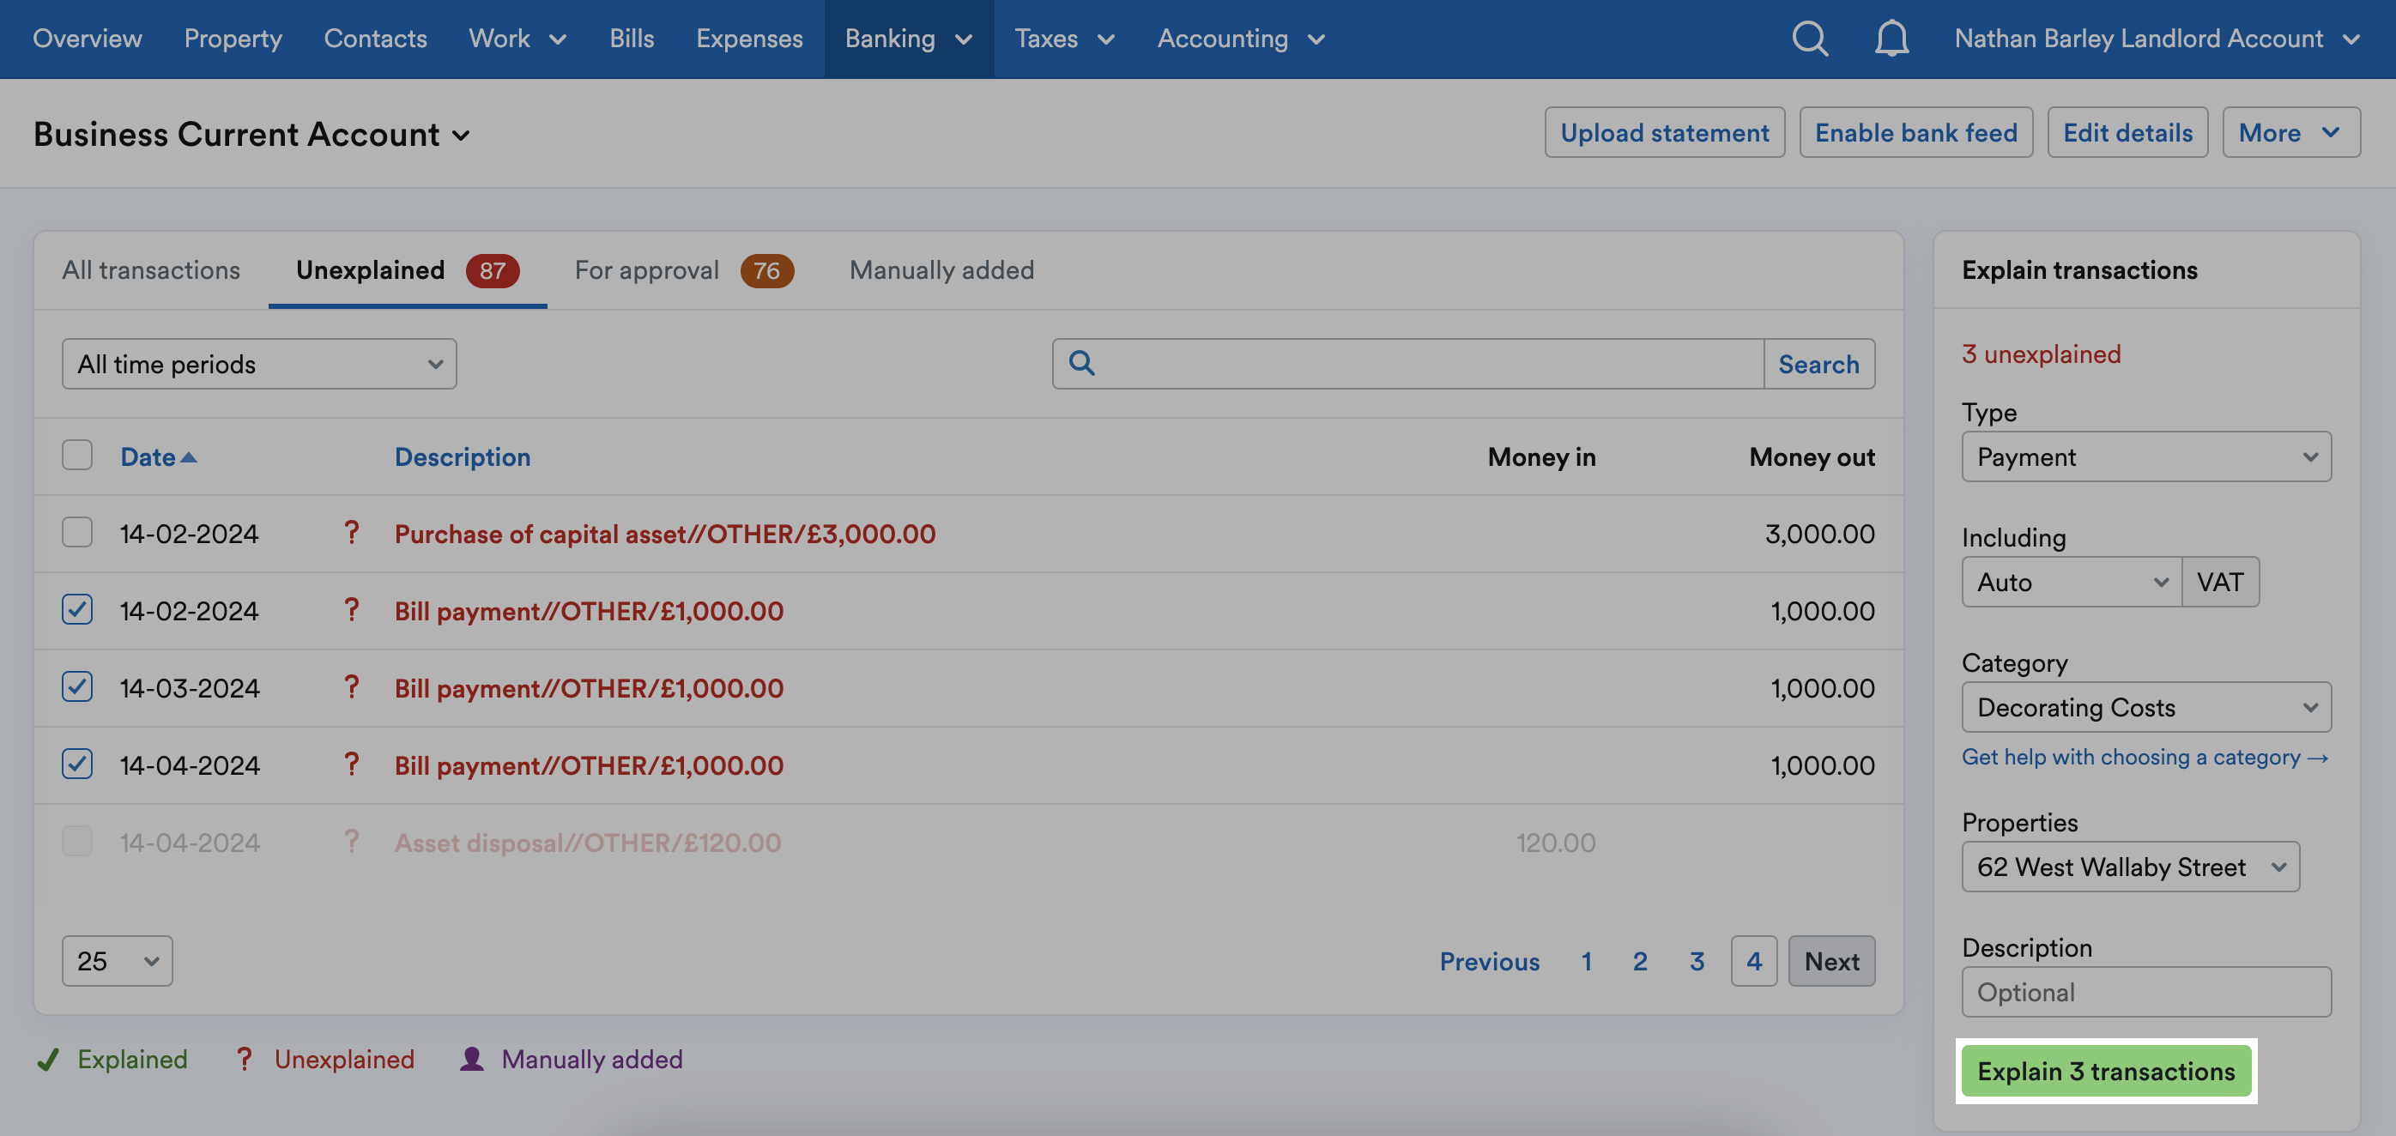This screenshot has height=1136, width=2396.
Task: Go to the Previous page link
Action: [x=1489, y=960]
